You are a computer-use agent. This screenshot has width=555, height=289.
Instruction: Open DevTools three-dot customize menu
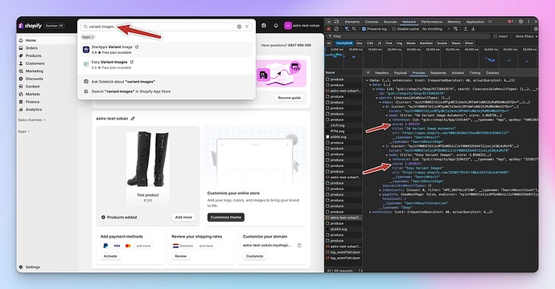[x=528, y=22]
